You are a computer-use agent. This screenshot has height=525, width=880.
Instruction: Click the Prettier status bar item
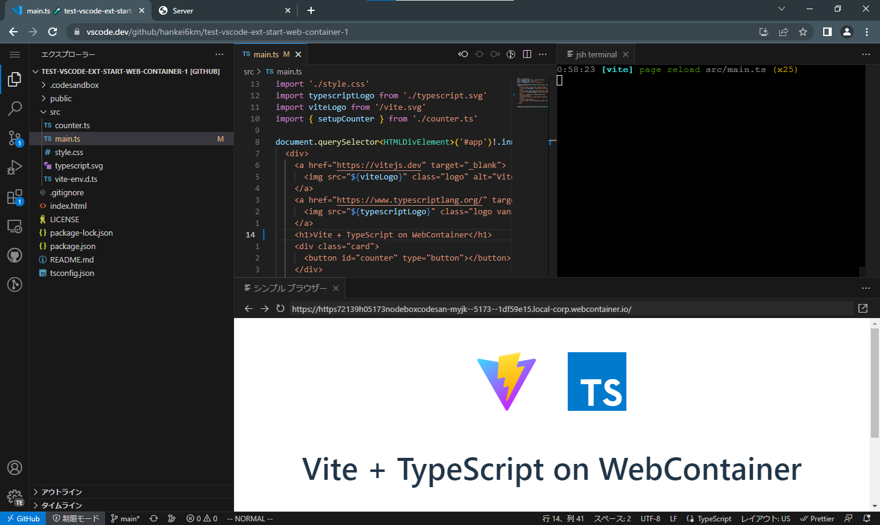[817, 518]
